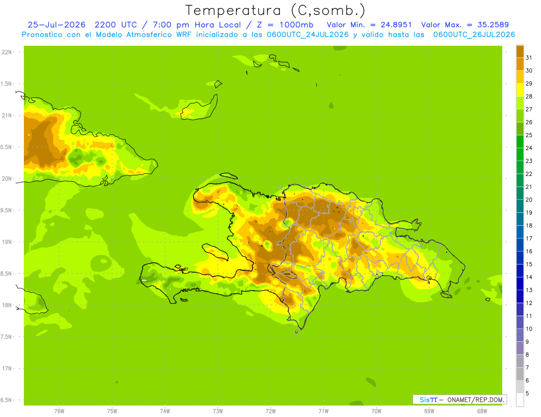Image resolution: width=541 pixels, height=417 pixels.
Task: Click the yellow legend swatch between 28 and 29
Action: 520,90
